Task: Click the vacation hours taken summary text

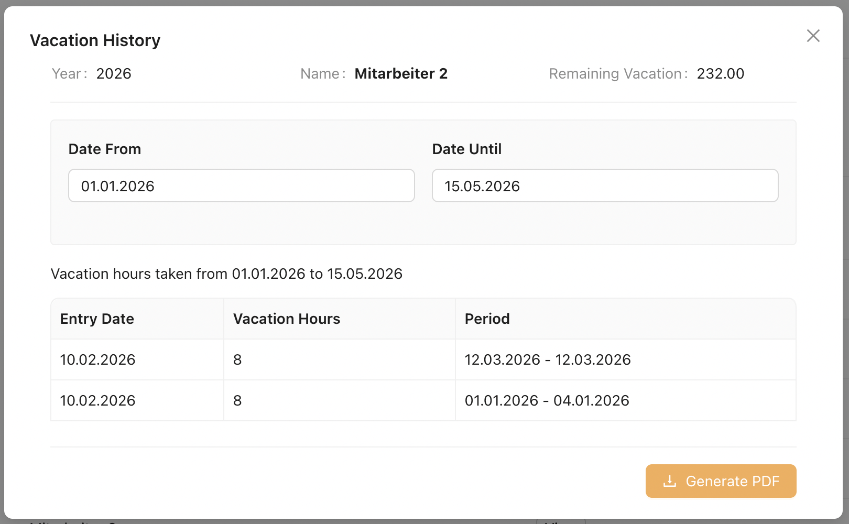Action: pyautogui.click(x=226, y=274)
